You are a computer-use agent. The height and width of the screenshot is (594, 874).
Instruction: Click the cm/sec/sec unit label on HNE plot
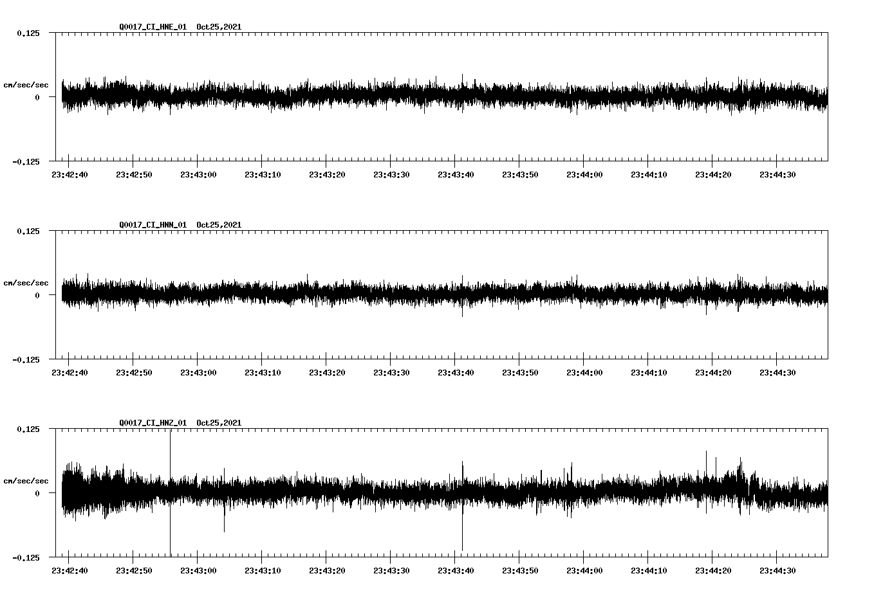click(26, 85)
